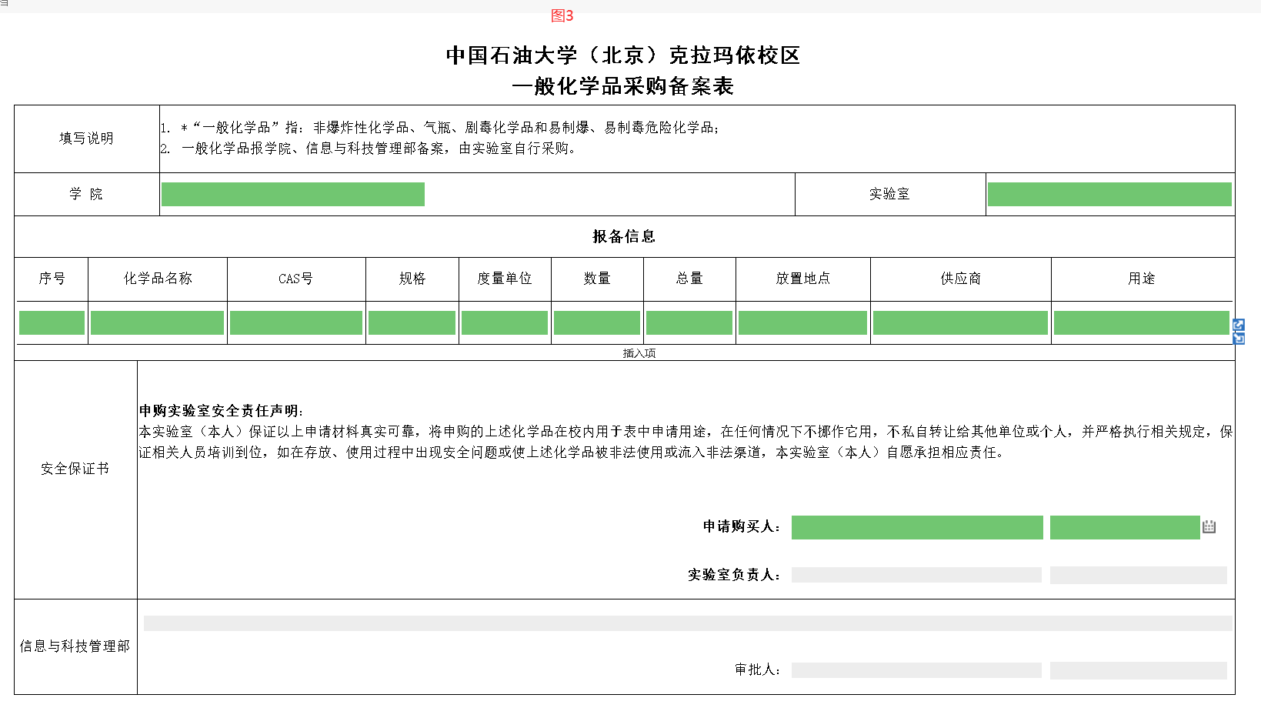
Task: Click the lower blue arrow icon beside table row
Action: [1238, 339]
